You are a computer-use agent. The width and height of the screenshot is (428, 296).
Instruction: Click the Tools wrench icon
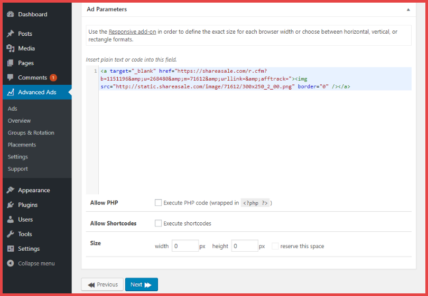(x=11, y=234)
